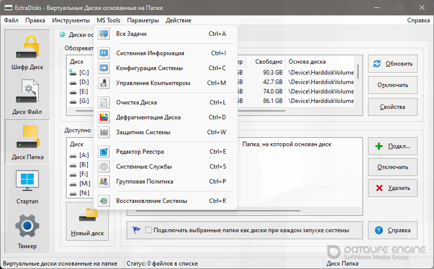Image resolution: width=434 pixels, height=269 pixels.
Task: Open the Шифр Диск sidebar icon
Action: (x=27, y=52)
